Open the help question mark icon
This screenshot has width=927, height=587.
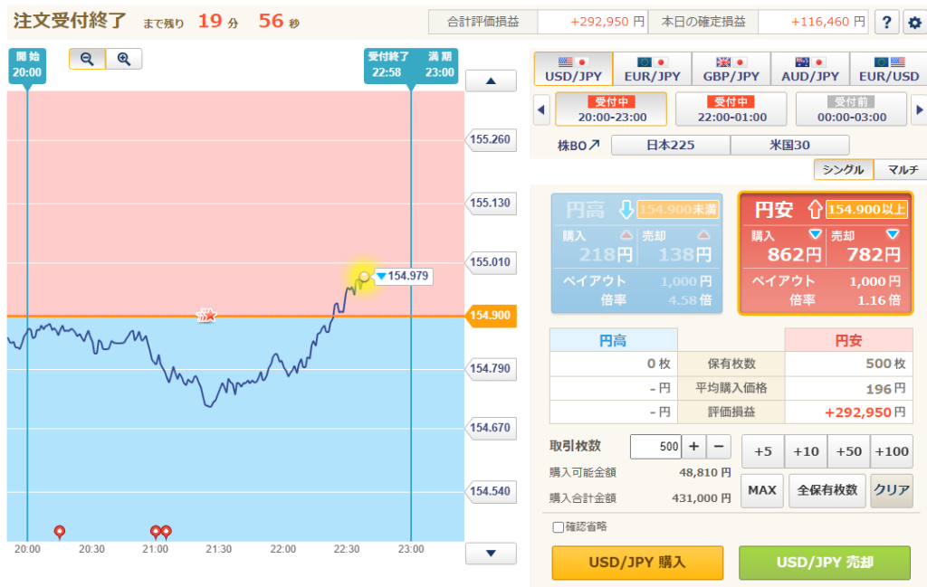[x=886, y=22]
